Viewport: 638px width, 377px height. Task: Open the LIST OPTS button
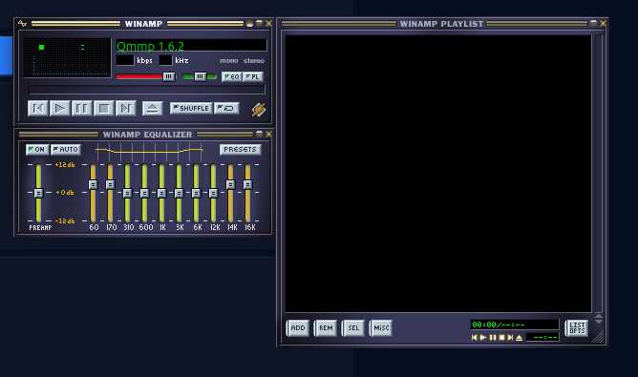(x=577, y=327)
